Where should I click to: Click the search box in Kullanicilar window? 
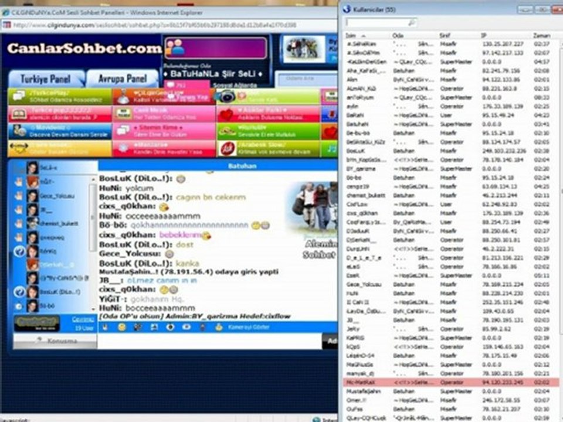381,23
